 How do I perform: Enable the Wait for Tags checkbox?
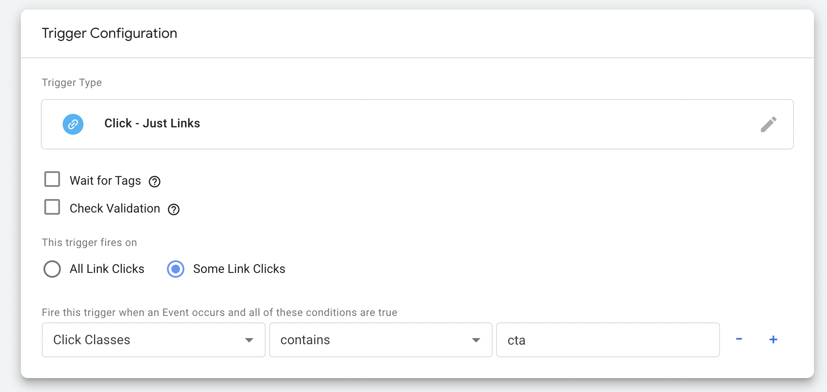[x=52, y=179]
